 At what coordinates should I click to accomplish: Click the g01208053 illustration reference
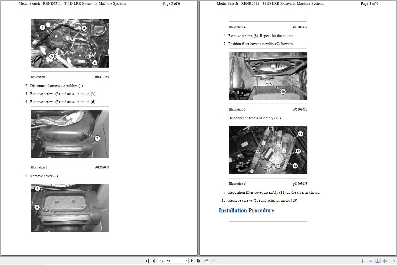(x=300, y=183)
